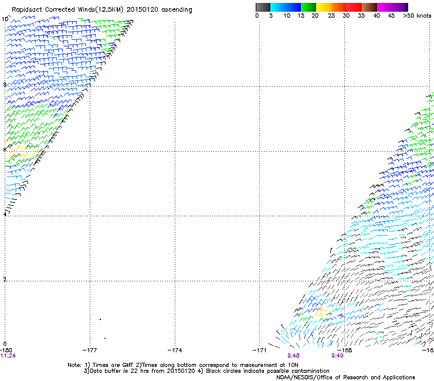The width and height of the screenshot is (434, 381).
Task: Click the legend tick label '45'
Action: [x=391, y=16]
